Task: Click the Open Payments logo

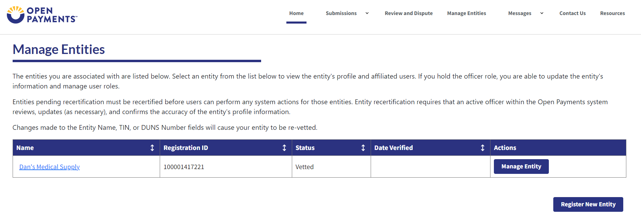Action: pos(42,15)
